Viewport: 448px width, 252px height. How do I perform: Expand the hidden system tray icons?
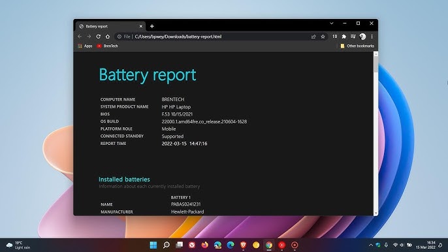(x=371, y=245)
